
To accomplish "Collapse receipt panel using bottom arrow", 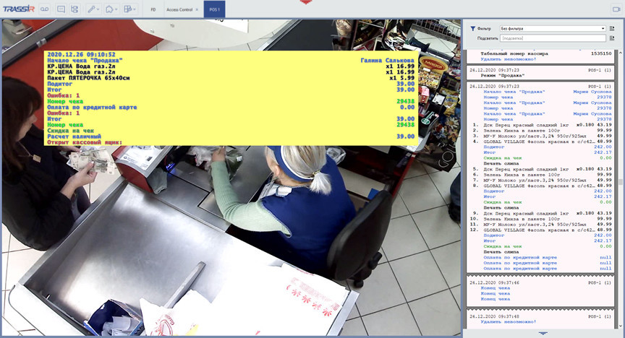I will click(543, 333).
